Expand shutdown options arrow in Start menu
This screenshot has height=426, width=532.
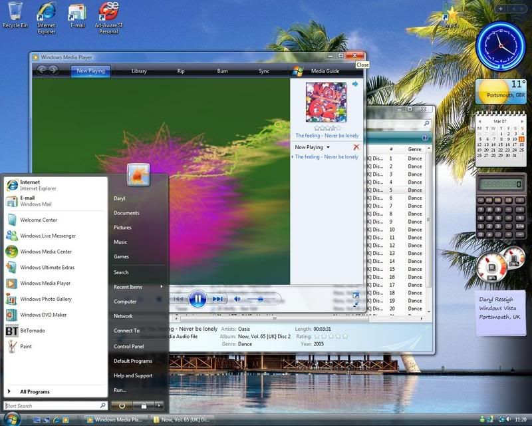pos(159,405)
